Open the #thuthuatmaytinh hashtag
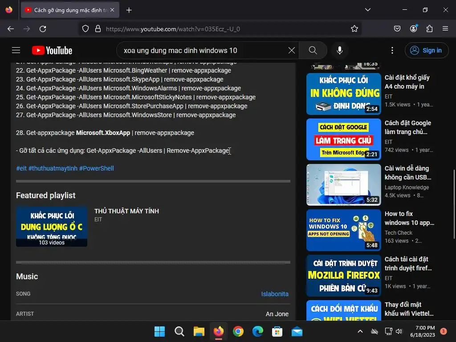456x342 pixels. pyautogui.click(x=53, y=168)
